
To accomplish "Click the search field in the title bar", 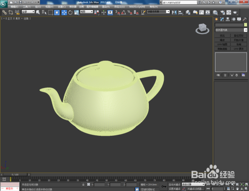I will click(x=179, y=2).
